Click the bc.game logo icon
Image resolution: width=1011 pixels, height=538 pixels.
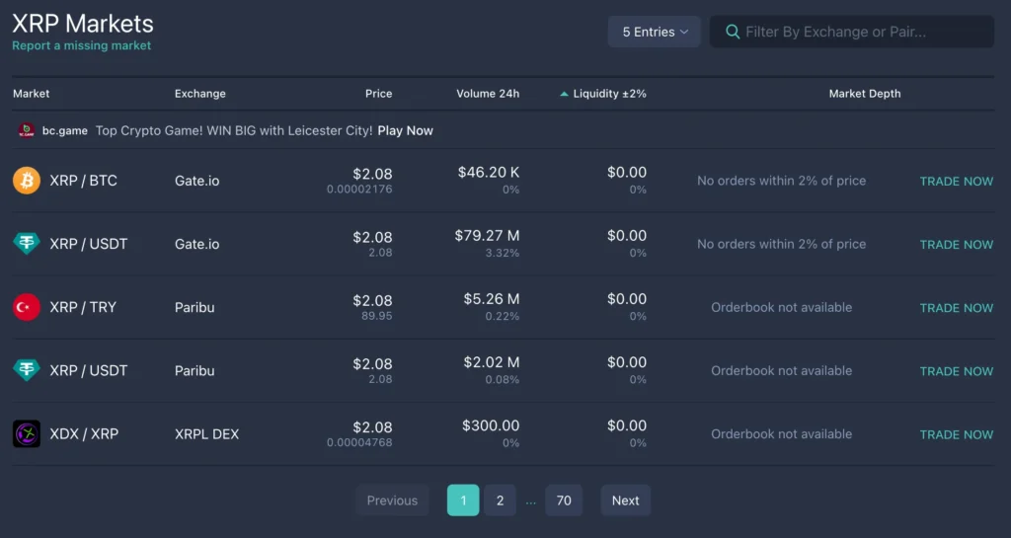pyautogui.click(x=27, y=130)
